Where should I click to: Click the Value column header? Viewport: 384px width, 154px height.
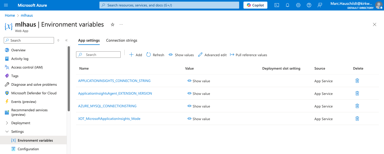(x=189, y=68)
